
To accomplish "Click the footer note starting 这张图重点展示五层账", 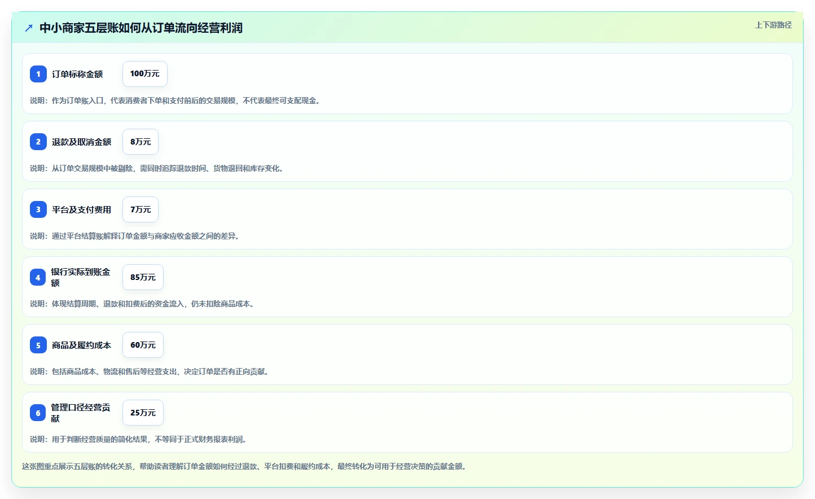I will click(x=245, y=466).
